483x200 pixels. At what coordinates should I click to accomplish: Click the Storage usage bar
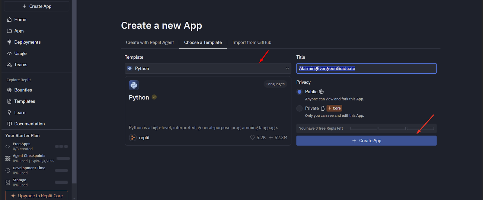[x=61, y=182]
